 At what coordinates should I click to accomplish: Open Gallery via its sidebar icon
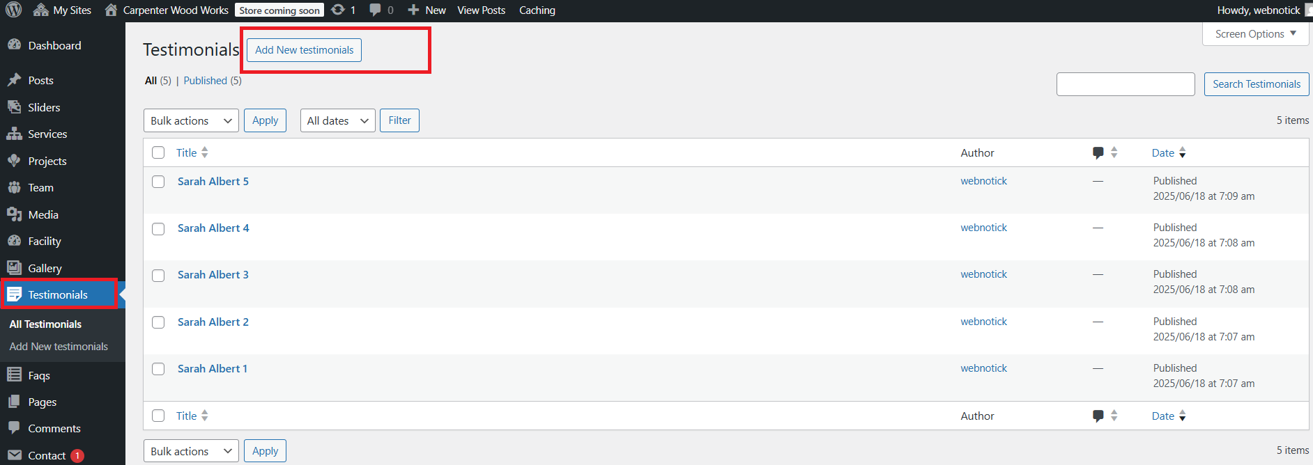pyautogui.click(x=14, y=268)
